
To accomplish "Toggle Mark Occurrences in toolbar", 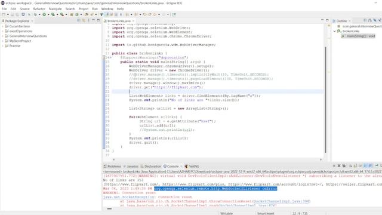I will (107, 14).
